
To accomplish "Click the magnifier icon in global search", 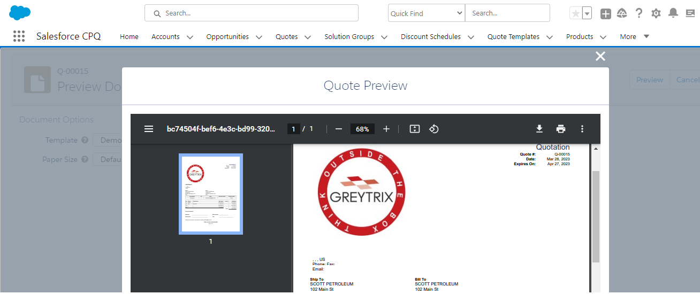I will [x=157, y=13].
